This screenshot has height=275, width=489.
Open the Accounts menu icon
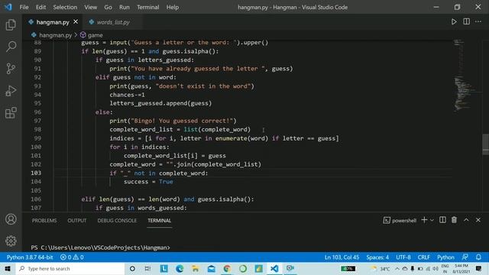[11, 219]
